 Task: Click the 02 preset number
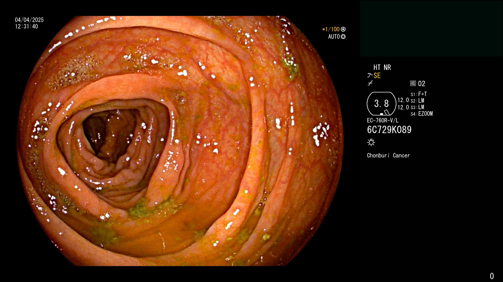click(x=422, y=84)
